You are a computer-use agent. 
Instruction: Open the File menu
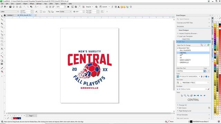point(2,4)
